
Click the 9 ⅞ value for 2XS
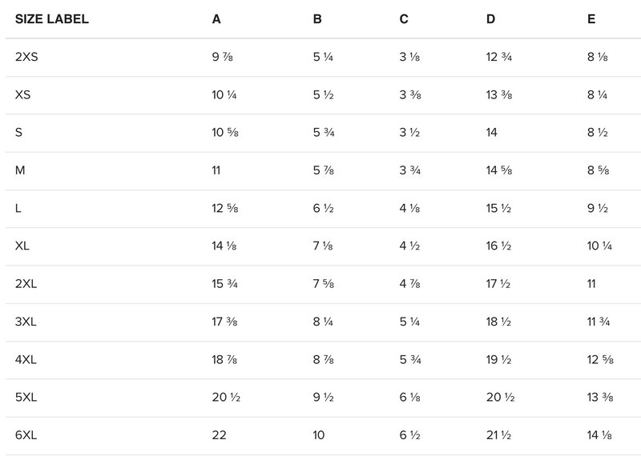(222, 57)
